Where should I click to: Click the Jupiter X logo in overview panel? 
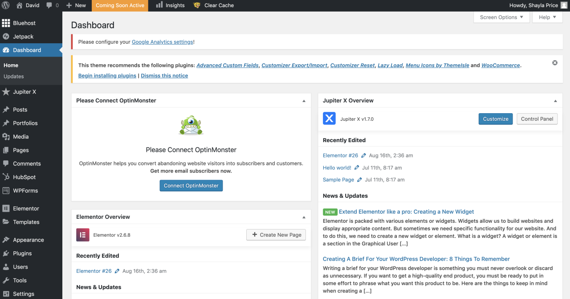coord(329,119)
